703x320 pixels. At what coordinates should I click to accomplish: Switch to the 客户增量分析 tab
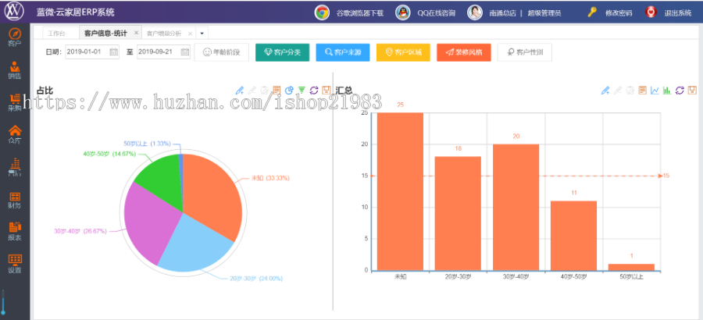(164, 34)
